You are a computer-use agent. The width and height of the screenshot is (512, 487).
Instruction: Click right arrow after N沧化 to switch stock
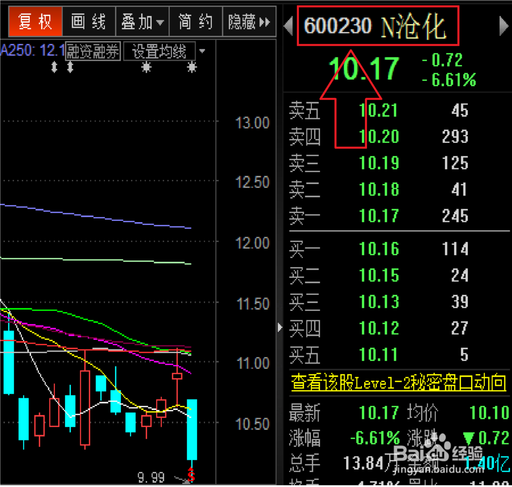click(x=504, y=25)
